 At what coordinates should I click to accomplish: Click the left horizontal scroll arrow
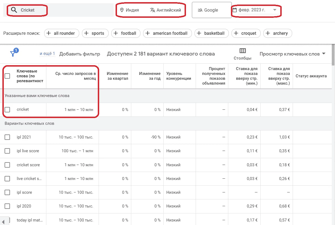click(x=3, y=222)
